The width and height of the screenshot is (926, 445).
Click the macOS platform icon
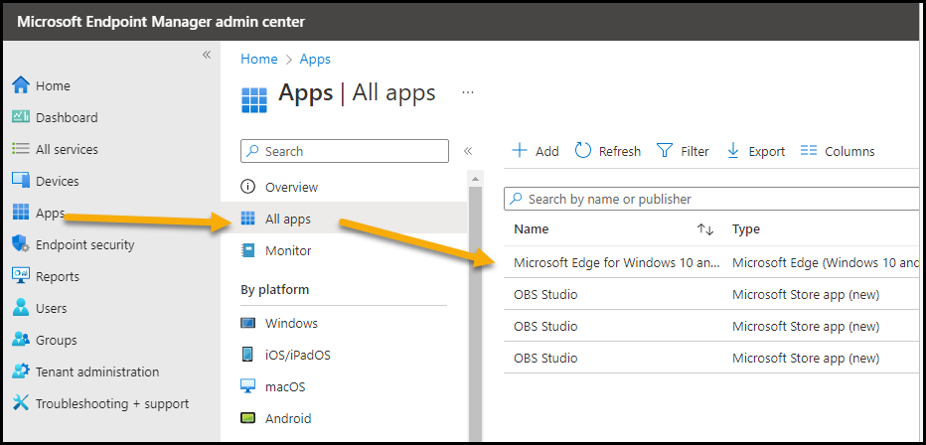click(x=248, y=386)
